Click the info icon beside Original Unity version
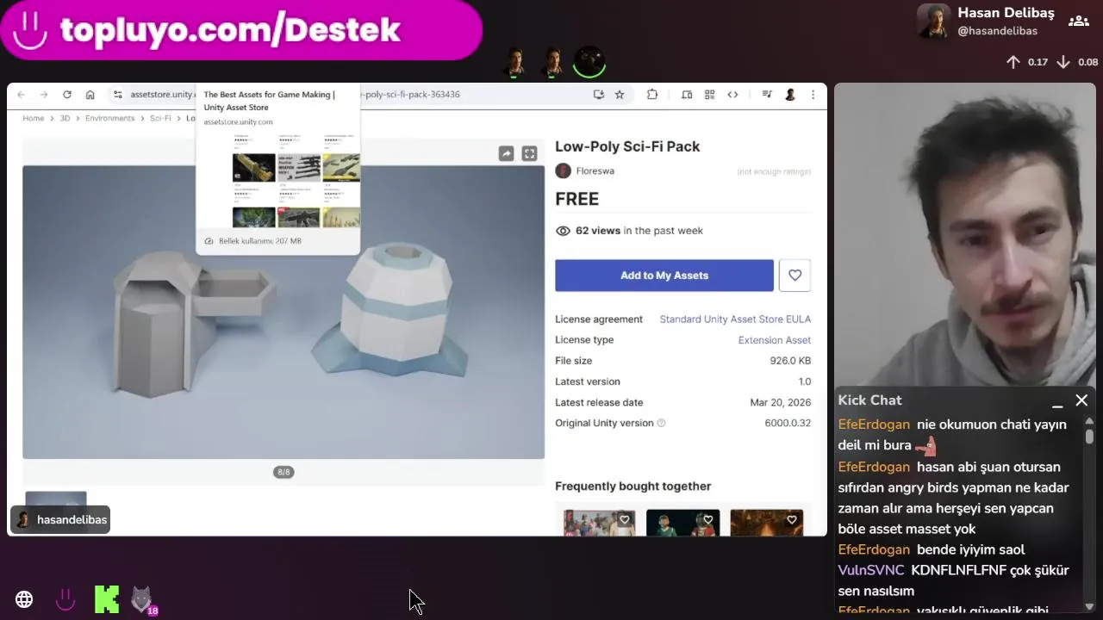 [x=662, y=423]
